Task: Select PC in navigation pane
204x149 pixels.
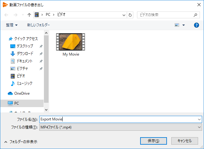Action: (22, 103)
